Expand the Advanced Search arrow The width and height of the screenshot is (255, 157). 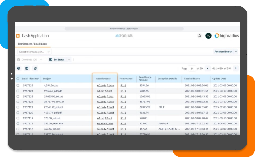click(236, 52)
